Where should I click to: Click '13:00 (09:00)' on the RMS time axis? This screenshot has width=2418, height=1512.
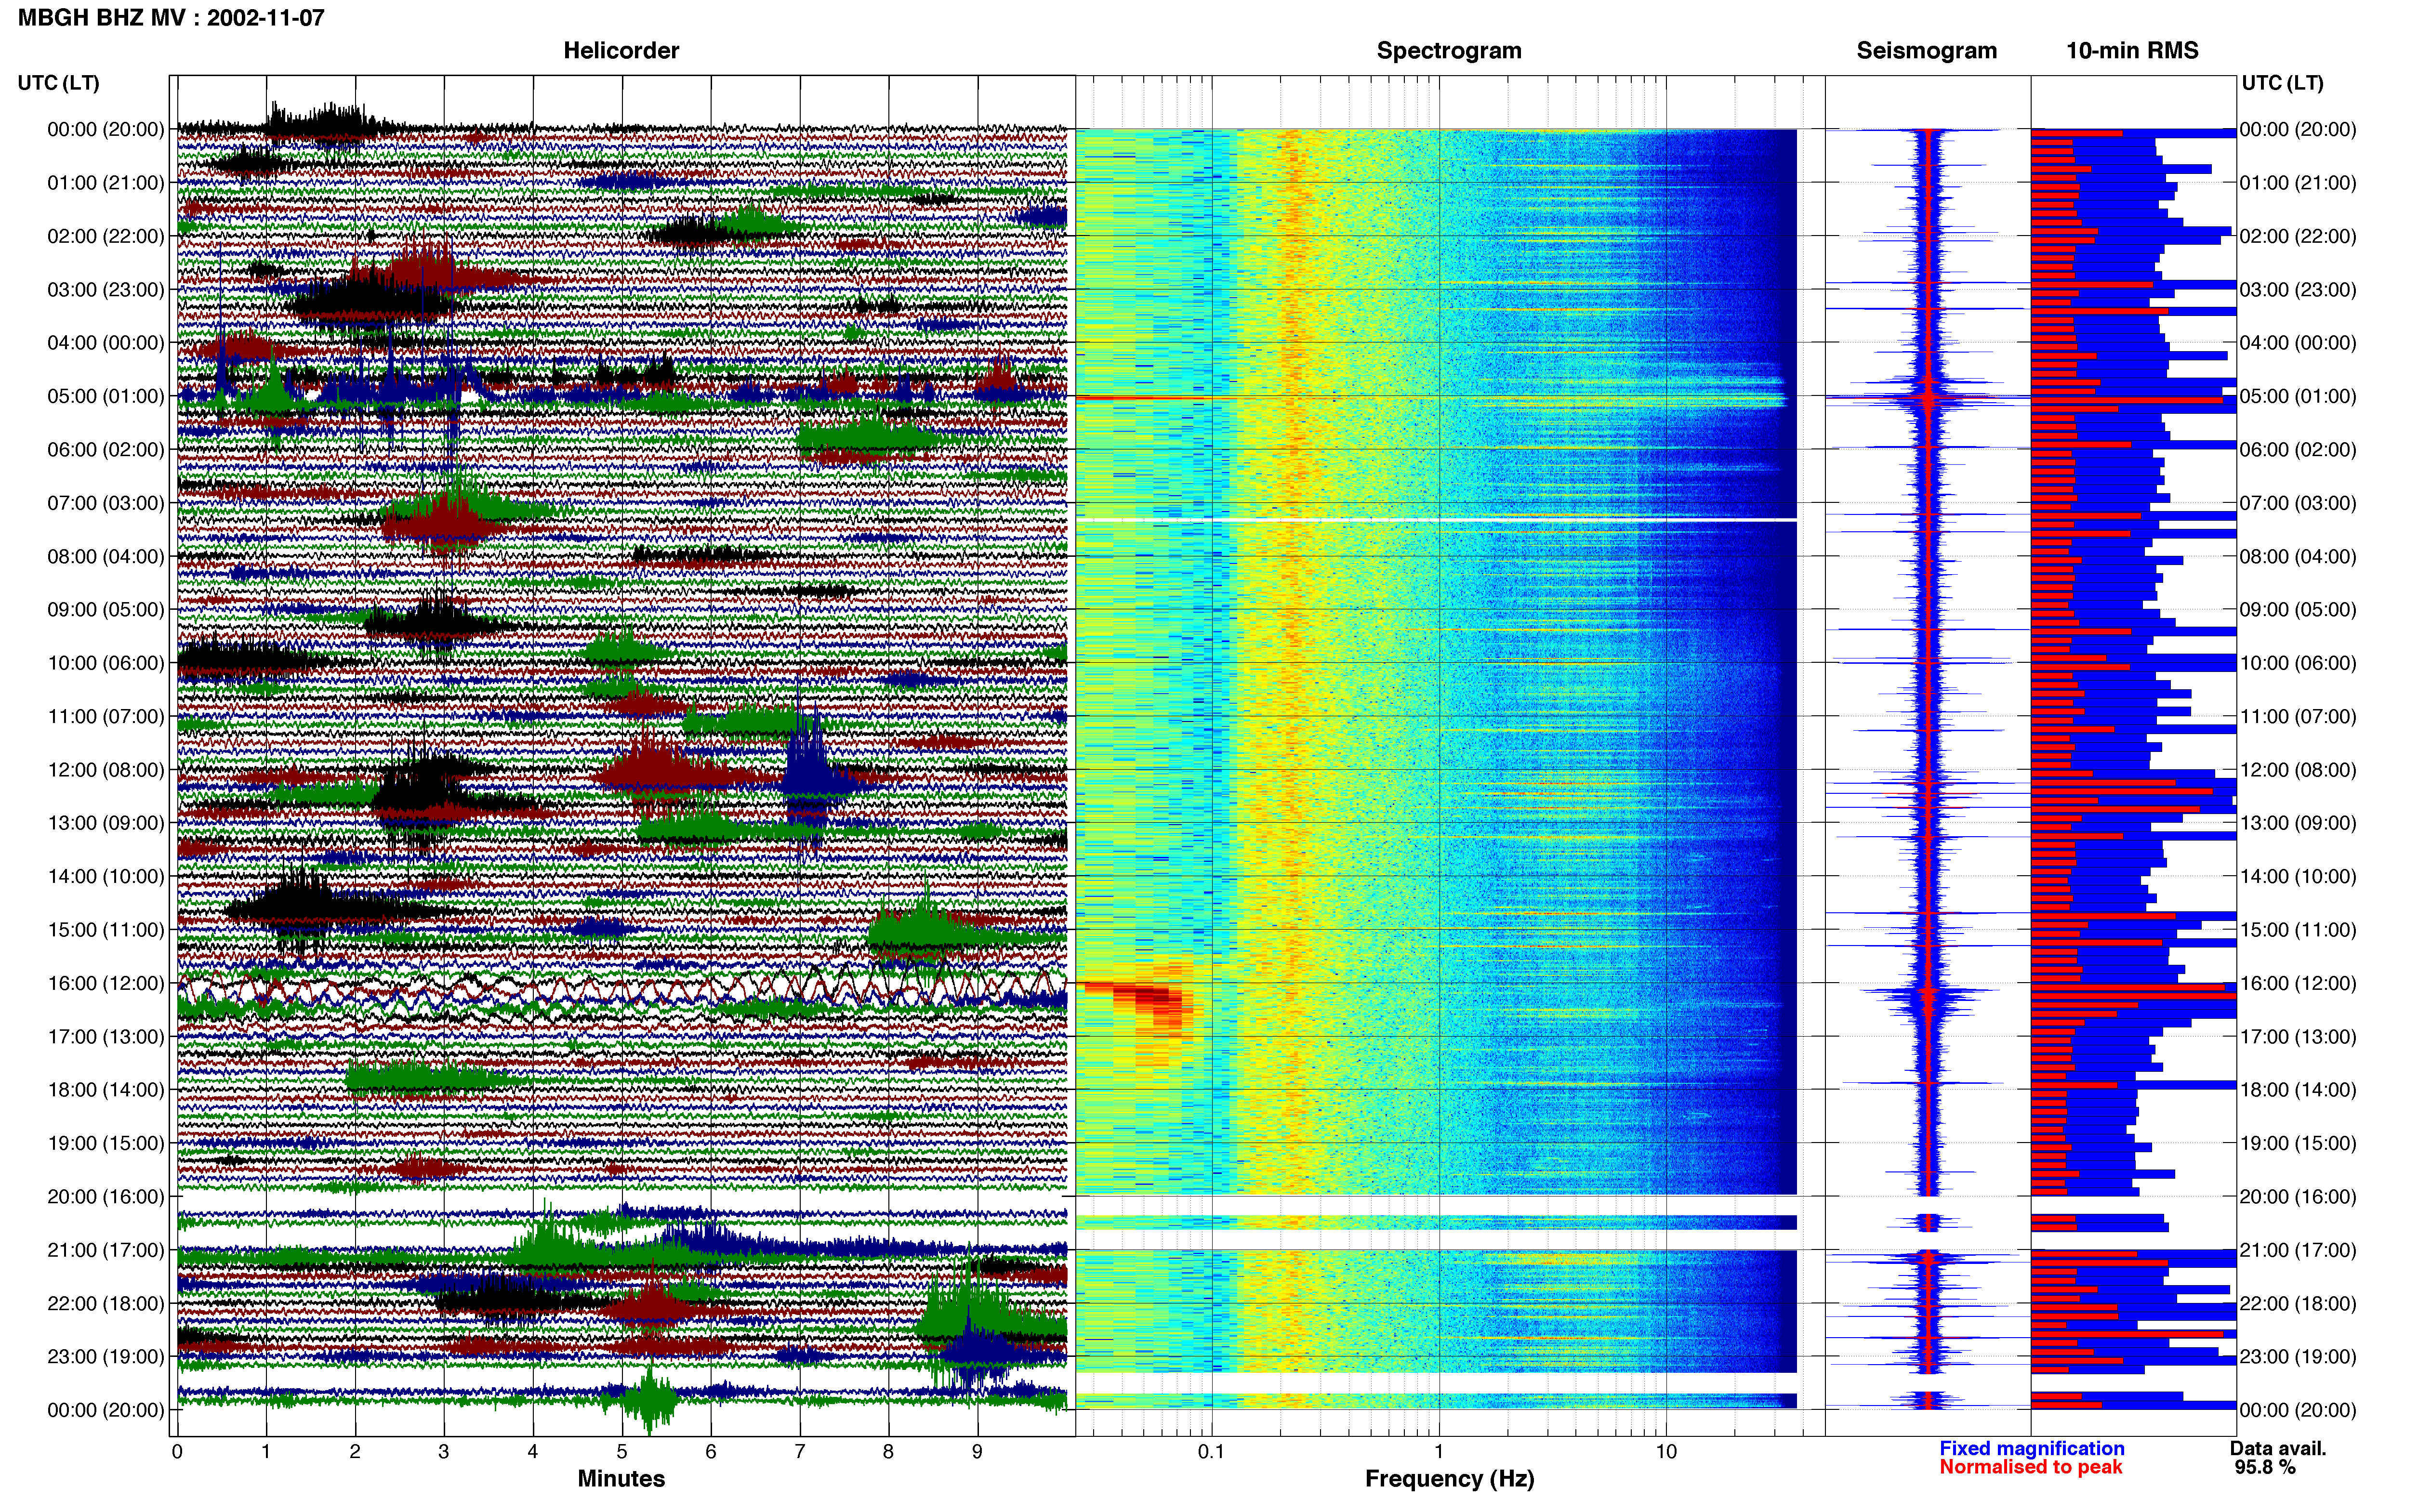point(2298,823)
